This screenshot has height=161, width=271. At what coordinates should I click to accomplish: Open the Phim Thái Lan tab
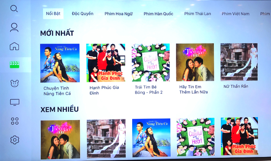tap(197, 14)
